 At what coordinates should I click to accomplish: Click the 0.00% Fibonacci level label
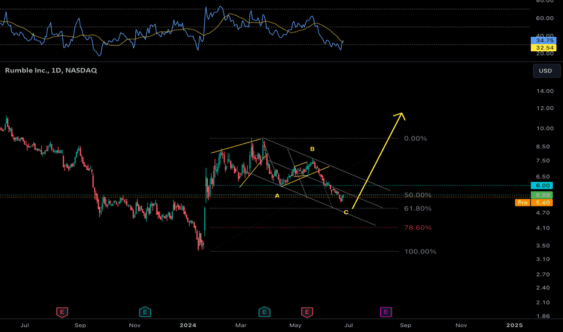[416, 139]
